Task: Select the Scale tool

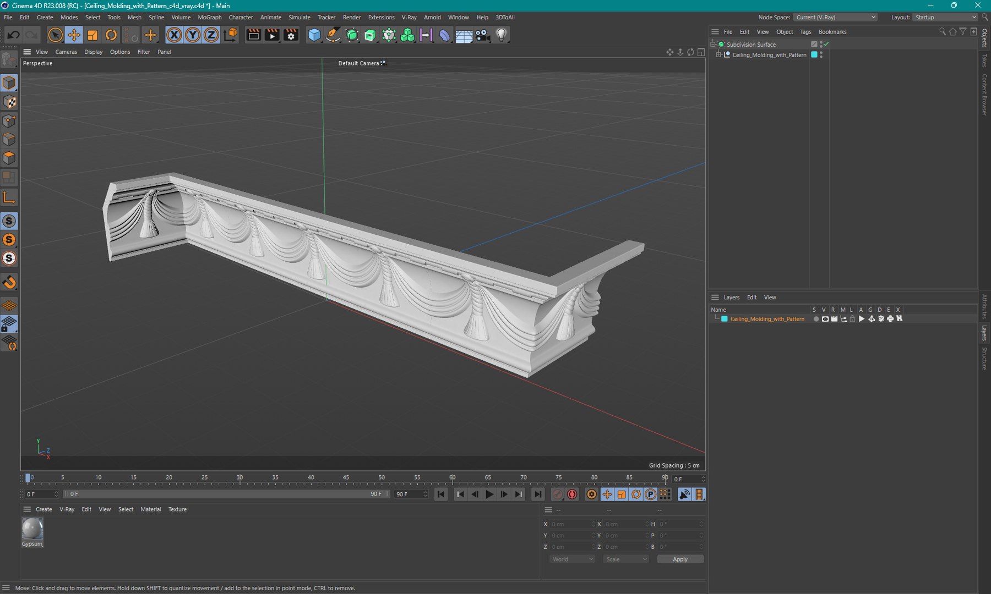Action: tap(92, 35)
